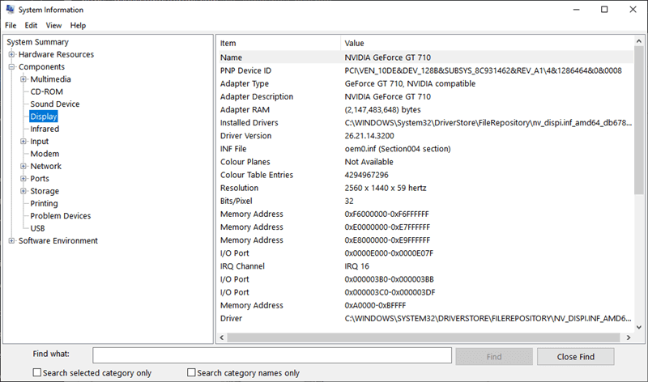Image resolution: width=648 pixels, height=382 pixels.
Task: Expand the Network node
Action: coord(23,166)
